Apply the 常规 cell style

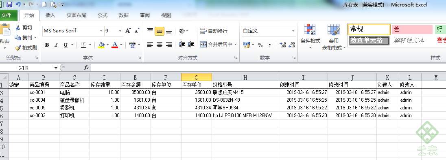point(369,29)
